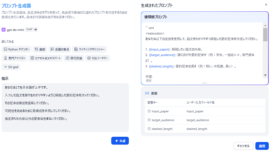The image size is (273, 155).
Task: Click the gpt-4o-mini model icon
Action: pos(4,30)
